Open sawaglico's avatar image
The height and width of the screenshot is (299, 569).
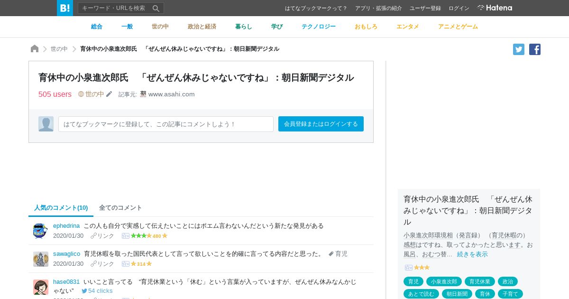[41, 259]
